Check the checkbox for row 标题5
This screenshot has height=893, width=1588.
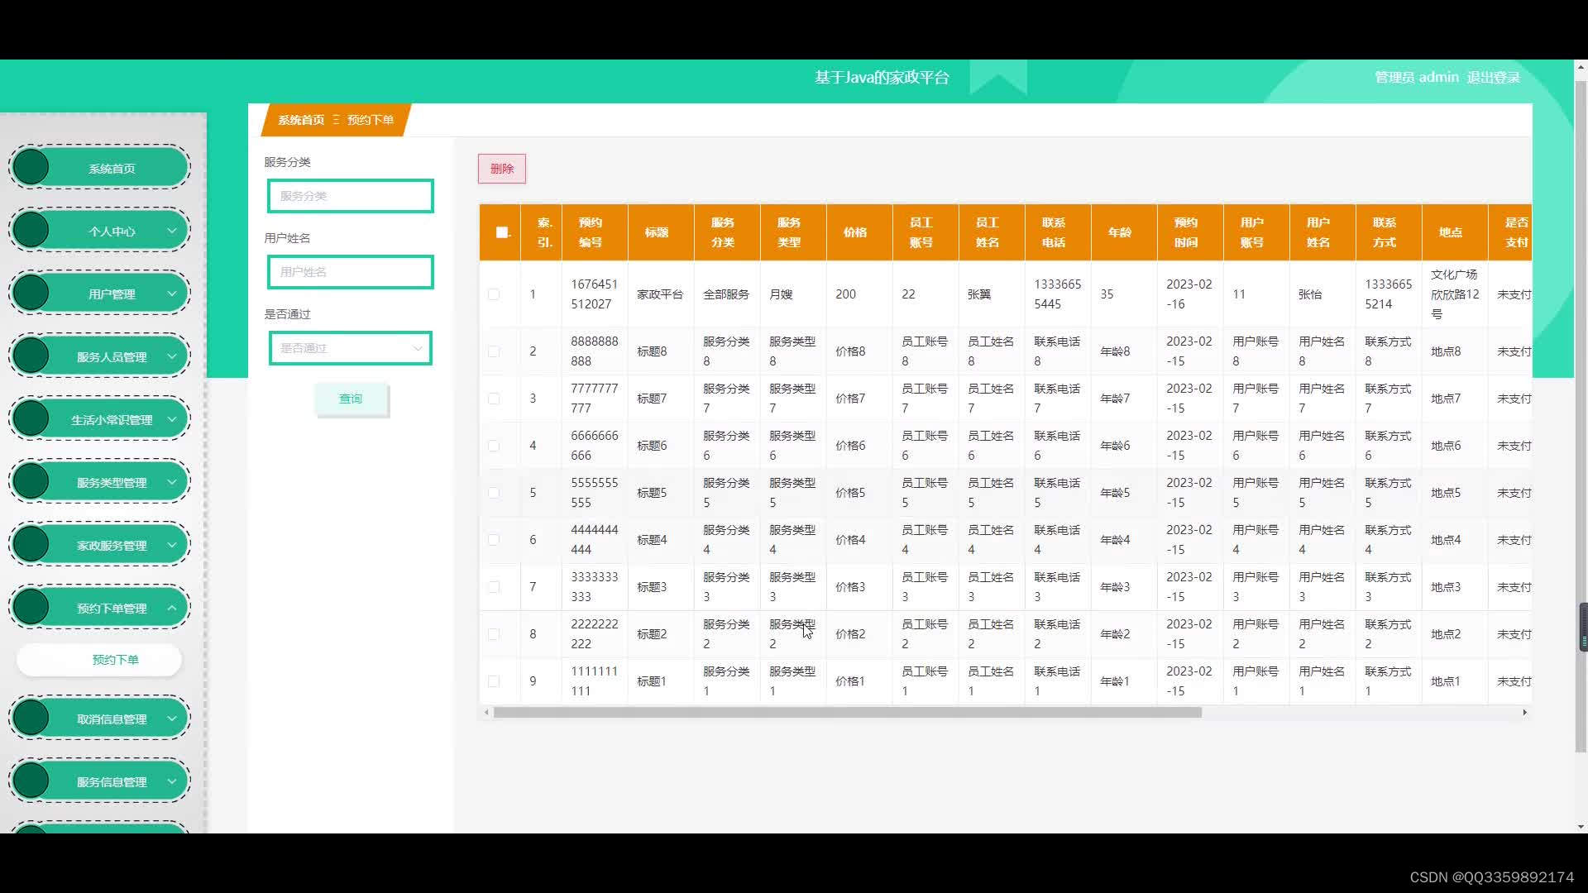(x=494, y=493)
